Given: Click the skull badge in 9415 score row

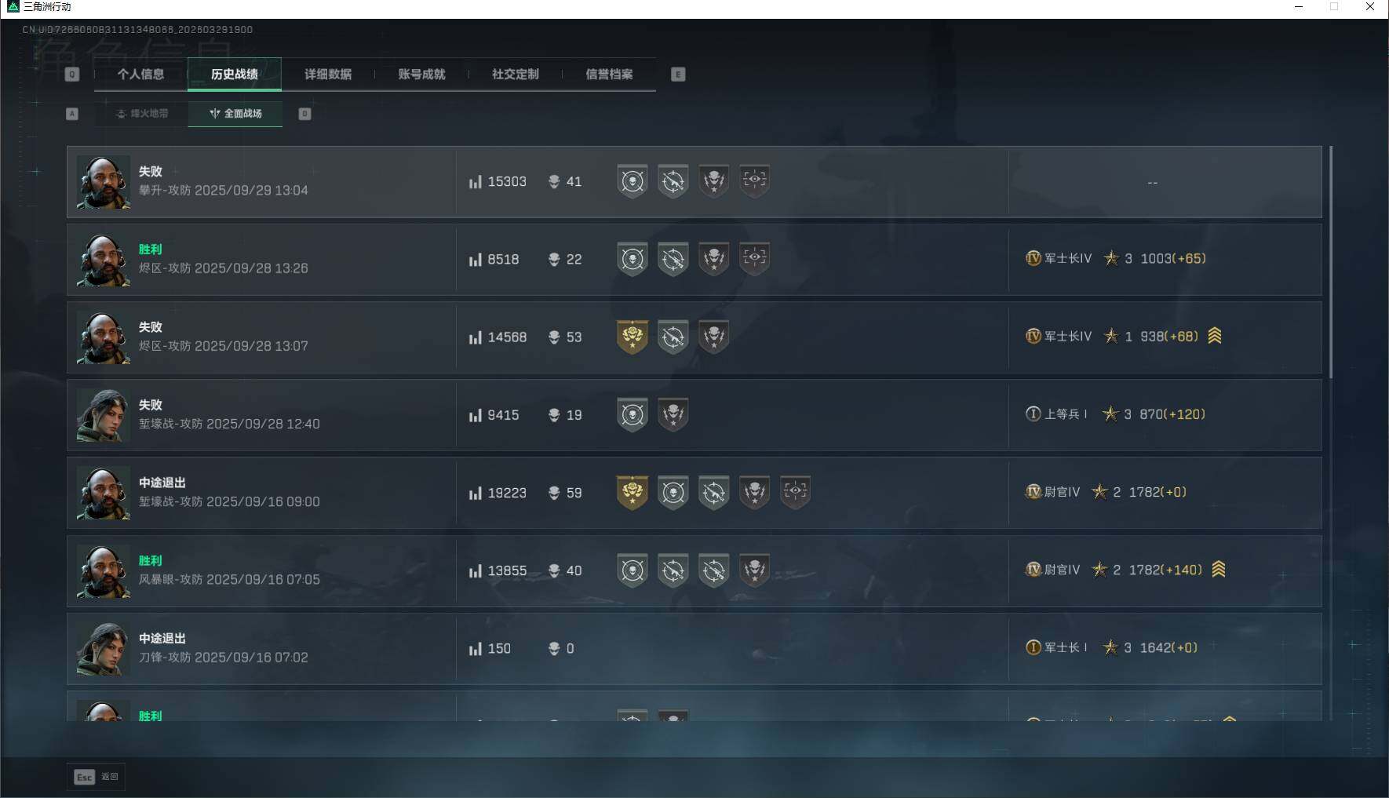Looking at the screenshot, I should (673, 415).
